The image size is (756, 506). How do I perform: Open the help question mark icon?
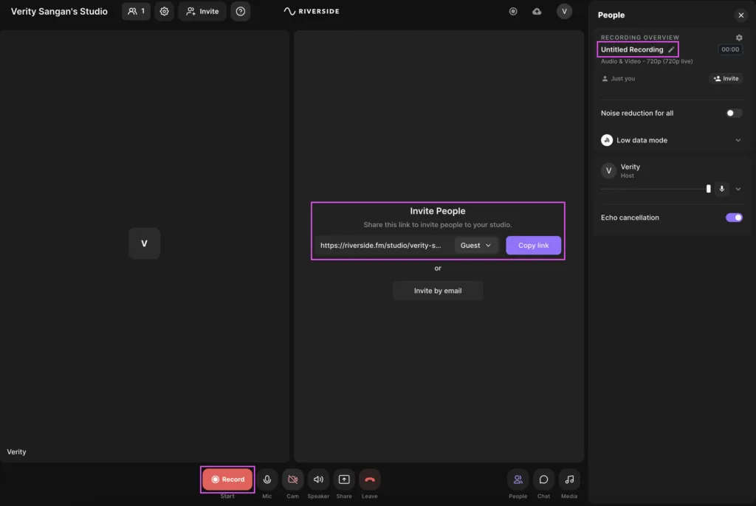pos(240,11)
